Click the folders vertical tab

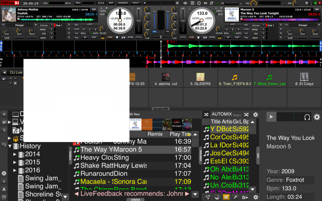[x=70, y=155]
